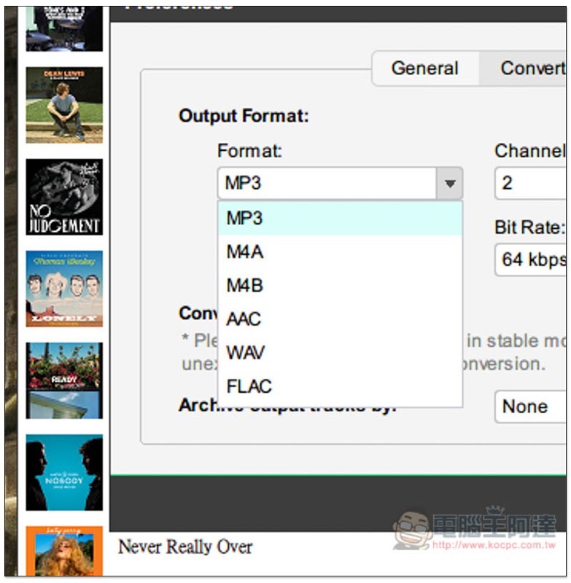Select FLAC output format
The height and width of the screenshot is (583, 571).
pyautogui.click(x=340, y=386)
